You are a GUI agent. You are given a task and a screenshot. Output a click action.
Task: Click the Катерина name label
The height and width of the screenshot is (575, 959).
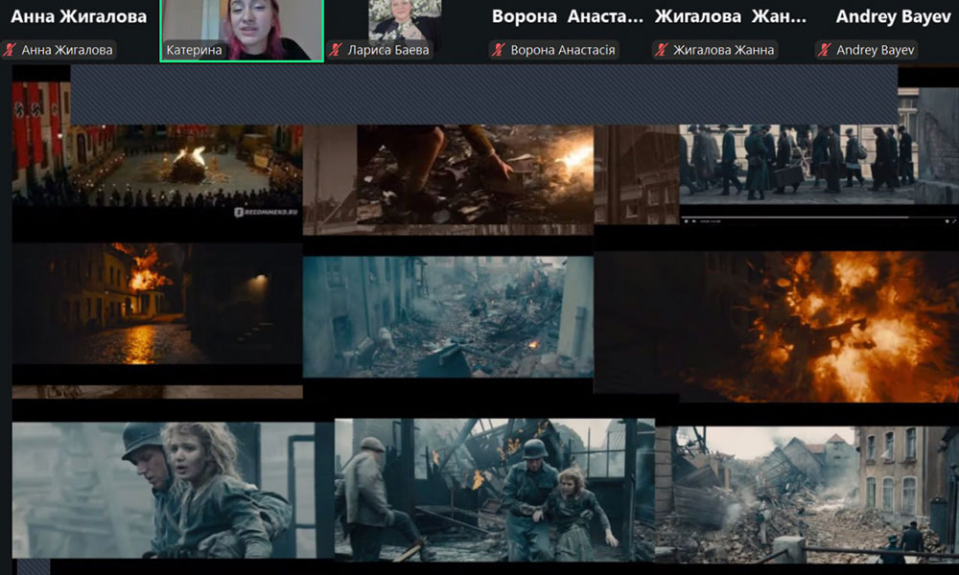(x=190, y=50)
